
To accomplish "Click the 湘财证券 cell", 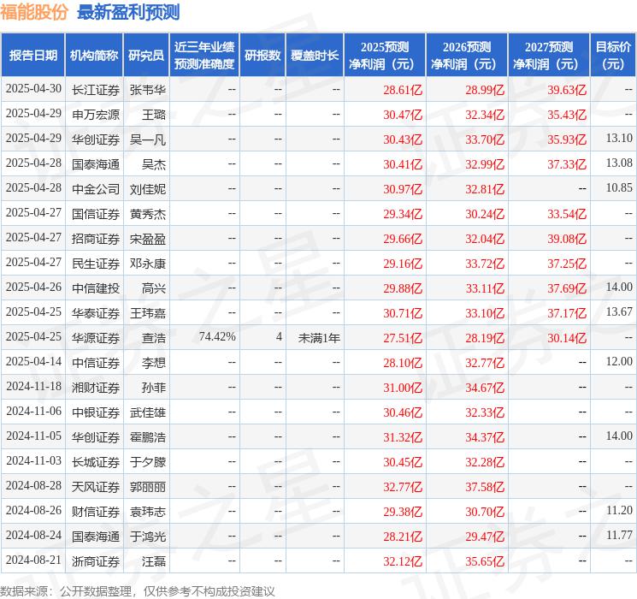I will coord(96,388).
